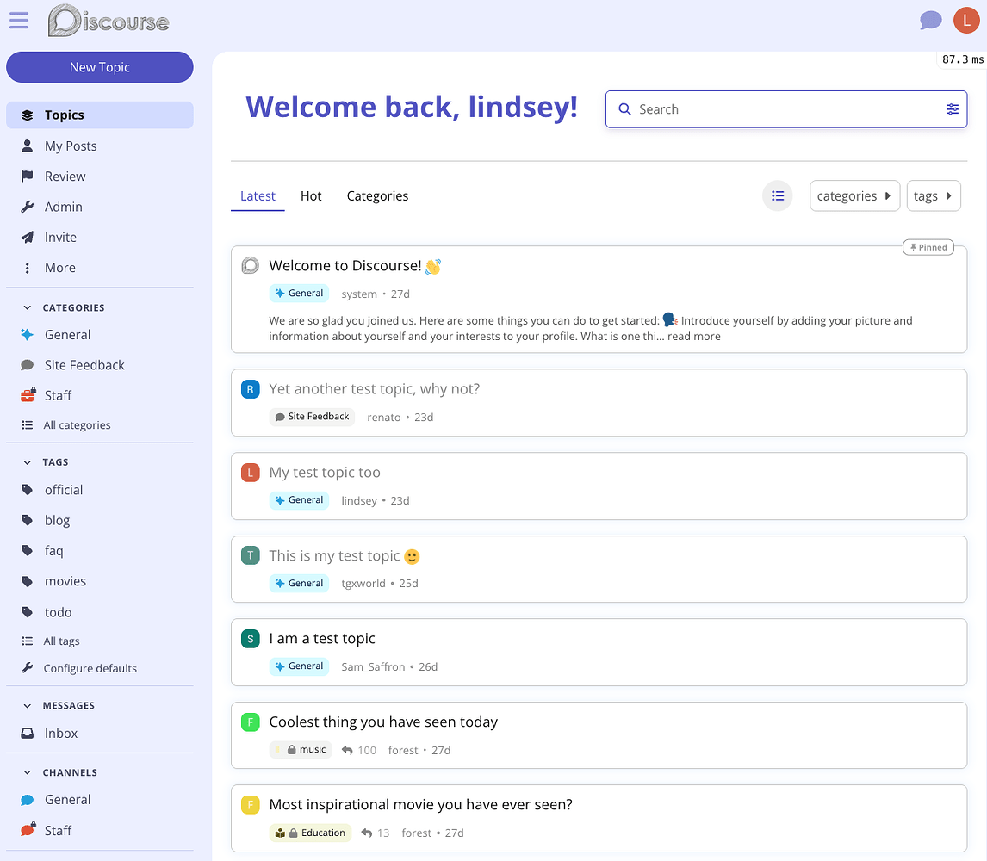Switch to the Categories tab

point(377,196)
